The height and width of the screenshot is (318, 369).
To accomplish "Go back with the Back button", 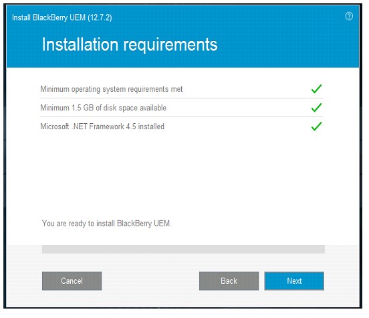I will [229, 281].
